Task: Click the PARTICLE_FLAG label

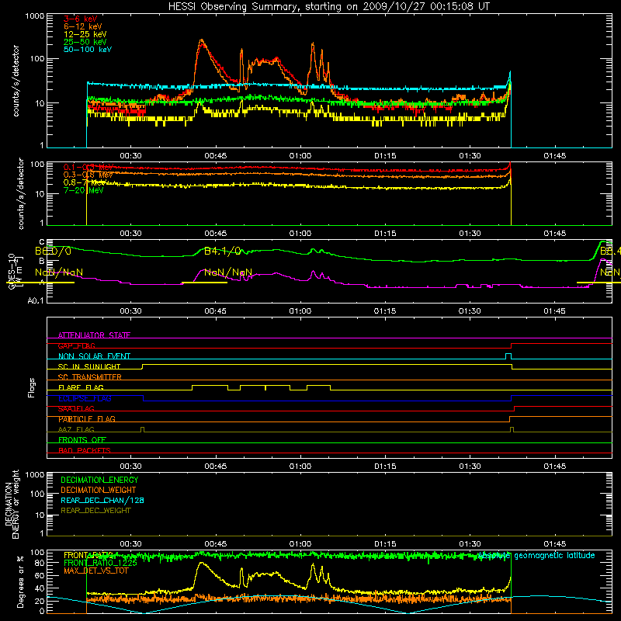Action: coord(87,419)
